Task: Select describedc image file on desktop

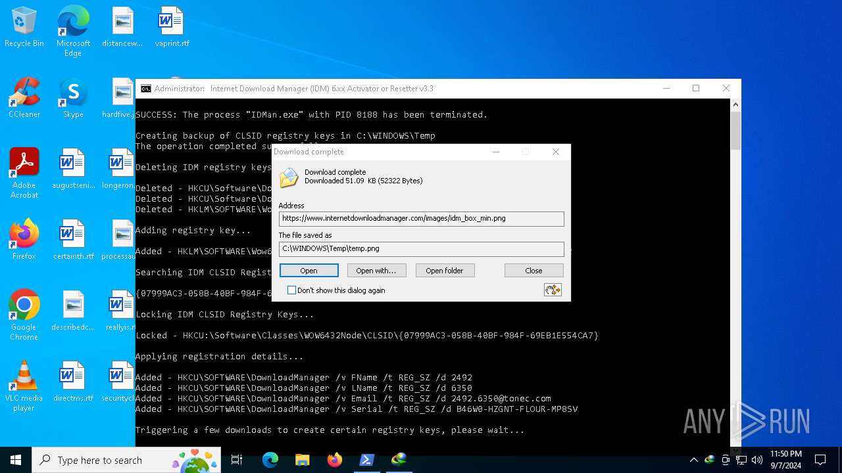Action: 73,311
